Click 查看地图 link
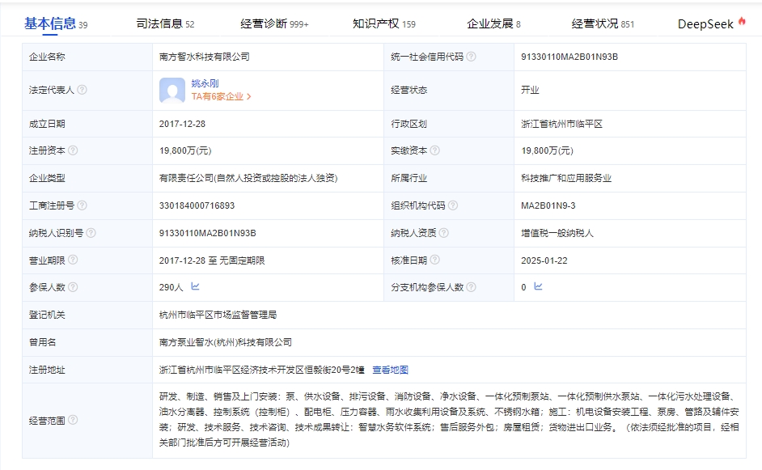Image resolution: width=762 pixels, height=470 pixels. point(390,370)
